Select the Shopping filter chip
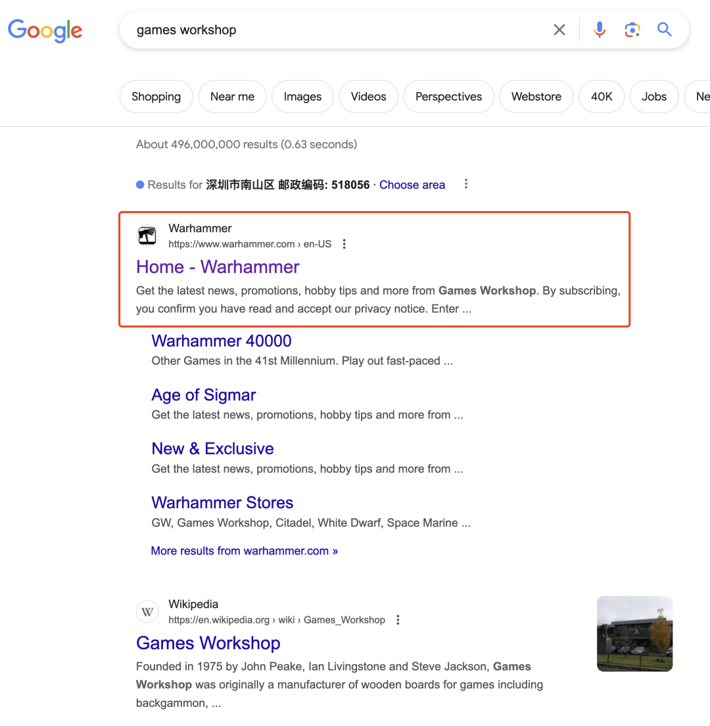Screen dimensions: 710x726 [156, 96]
